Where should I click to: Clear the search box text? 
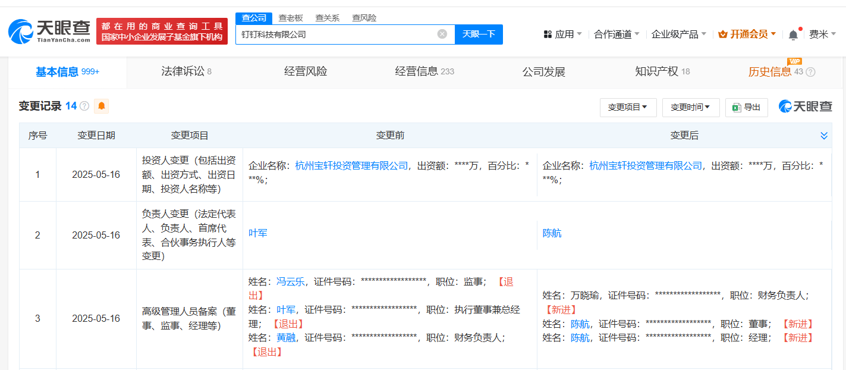[x=442, y=34]
